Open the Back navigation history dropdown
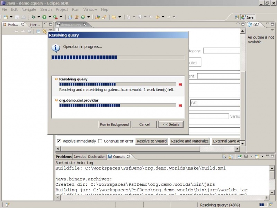The image size is (277, 208). click(x=163, y=17)
